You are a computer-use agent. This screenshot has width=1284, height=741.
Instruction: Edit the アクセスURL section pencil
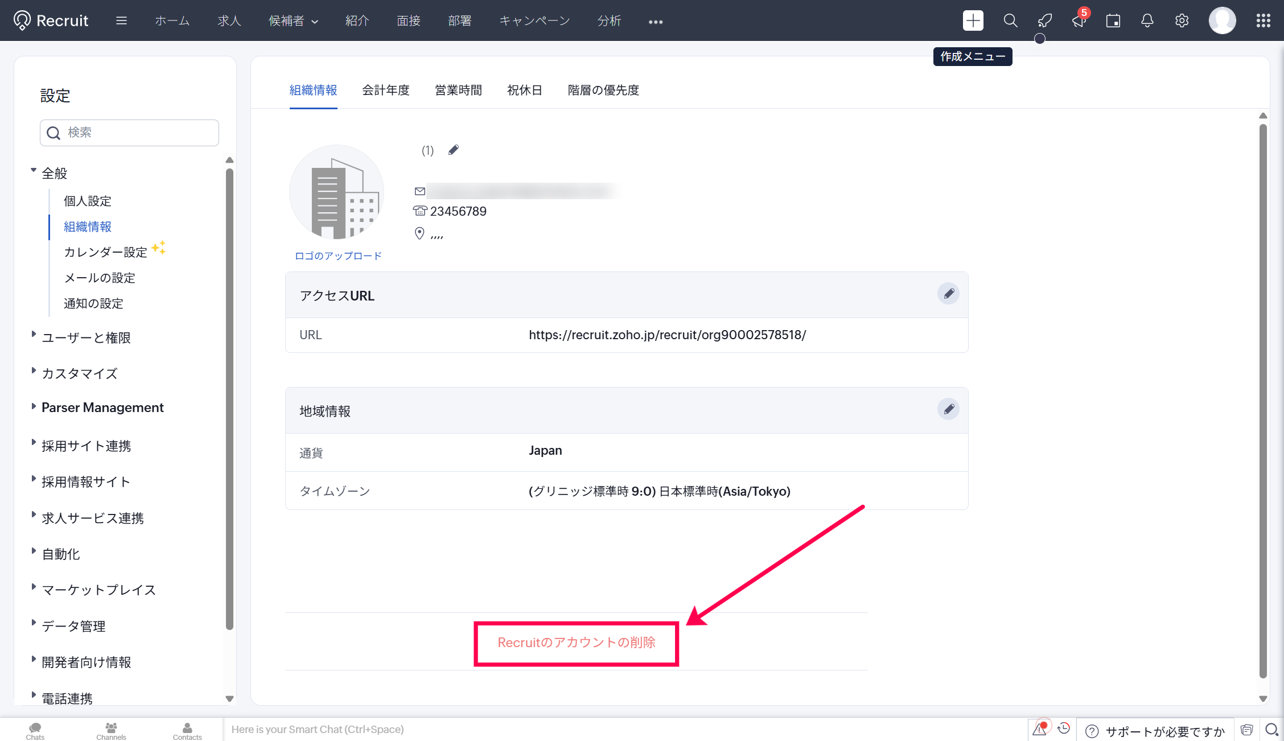point(948,294)
